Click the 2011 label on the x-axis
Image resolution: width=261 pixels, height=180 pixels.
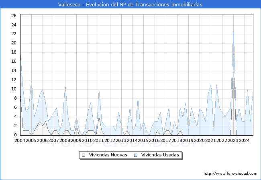98,140
